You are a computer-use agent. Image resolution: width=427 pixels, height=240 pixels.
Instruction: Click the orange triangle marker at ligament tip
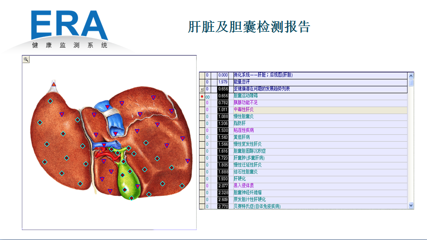click(54, 84)
